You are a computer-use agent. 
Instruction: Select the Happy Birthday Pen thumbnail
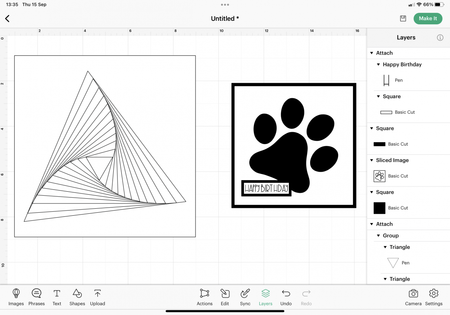386,80
